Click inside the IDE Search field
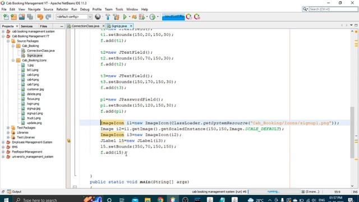359x202 pixels. tap(333, 9)
